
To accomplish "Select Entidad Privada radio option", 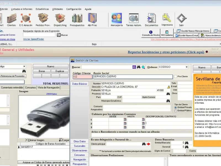I will coord(175,107).
